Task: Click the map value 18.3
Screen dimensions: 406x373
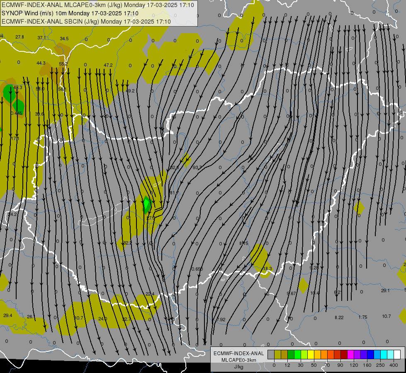Action: coord(267,269)
